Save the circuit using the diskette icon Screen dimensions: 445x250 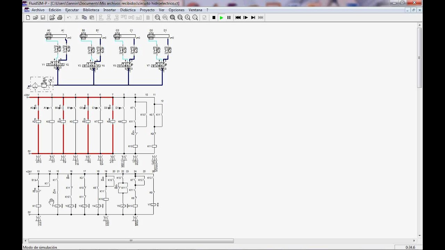click(43, 17)
